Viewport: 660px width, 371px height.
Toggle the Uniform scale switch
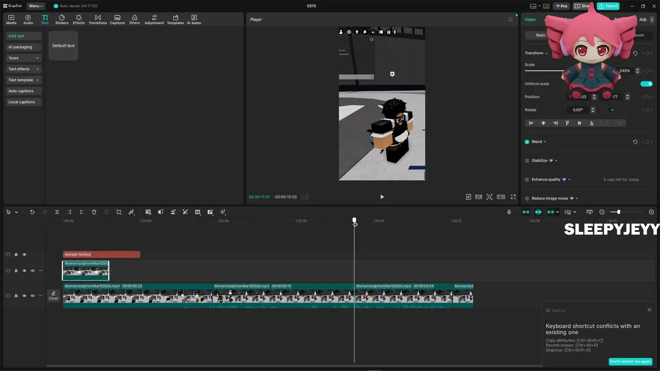[x=647, y=83]
